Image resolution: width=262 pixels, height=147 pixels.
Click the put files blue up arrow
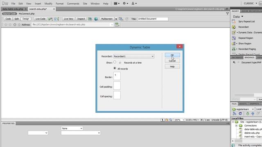tap(253, 114)
